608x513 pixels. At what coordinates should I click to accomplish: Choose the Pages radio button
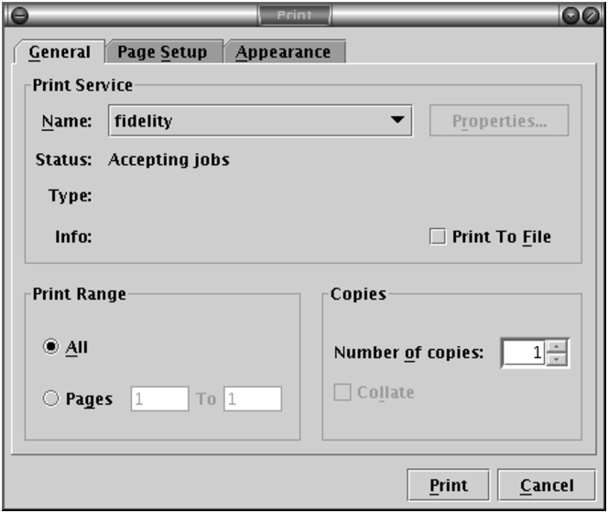[50, 398]
